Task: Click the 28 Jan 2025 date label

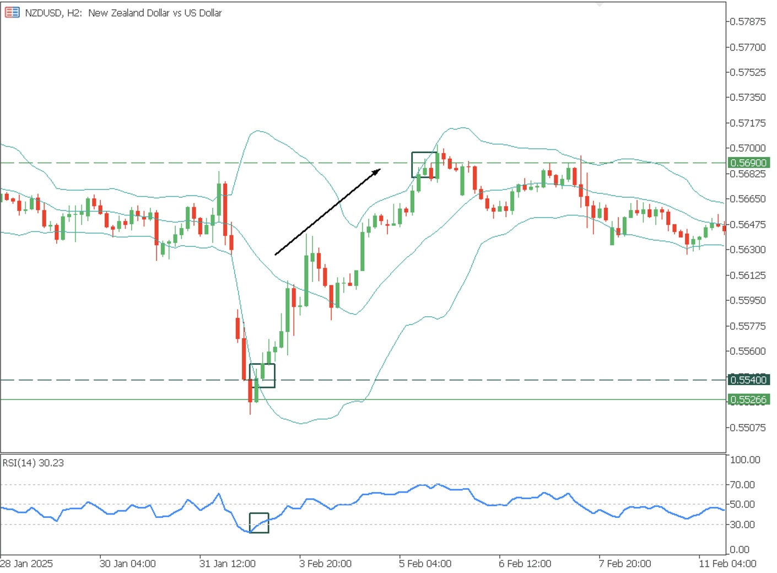Action: (26, 564)
